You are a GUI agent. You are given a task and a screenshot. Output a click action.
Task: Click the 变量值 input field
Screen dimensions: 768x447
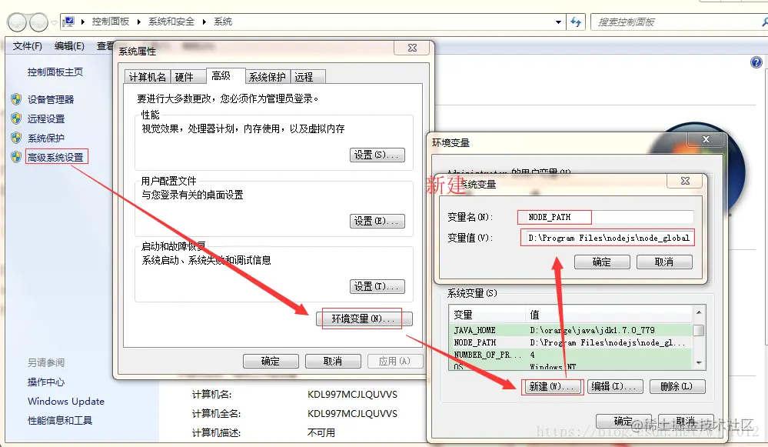607,238
